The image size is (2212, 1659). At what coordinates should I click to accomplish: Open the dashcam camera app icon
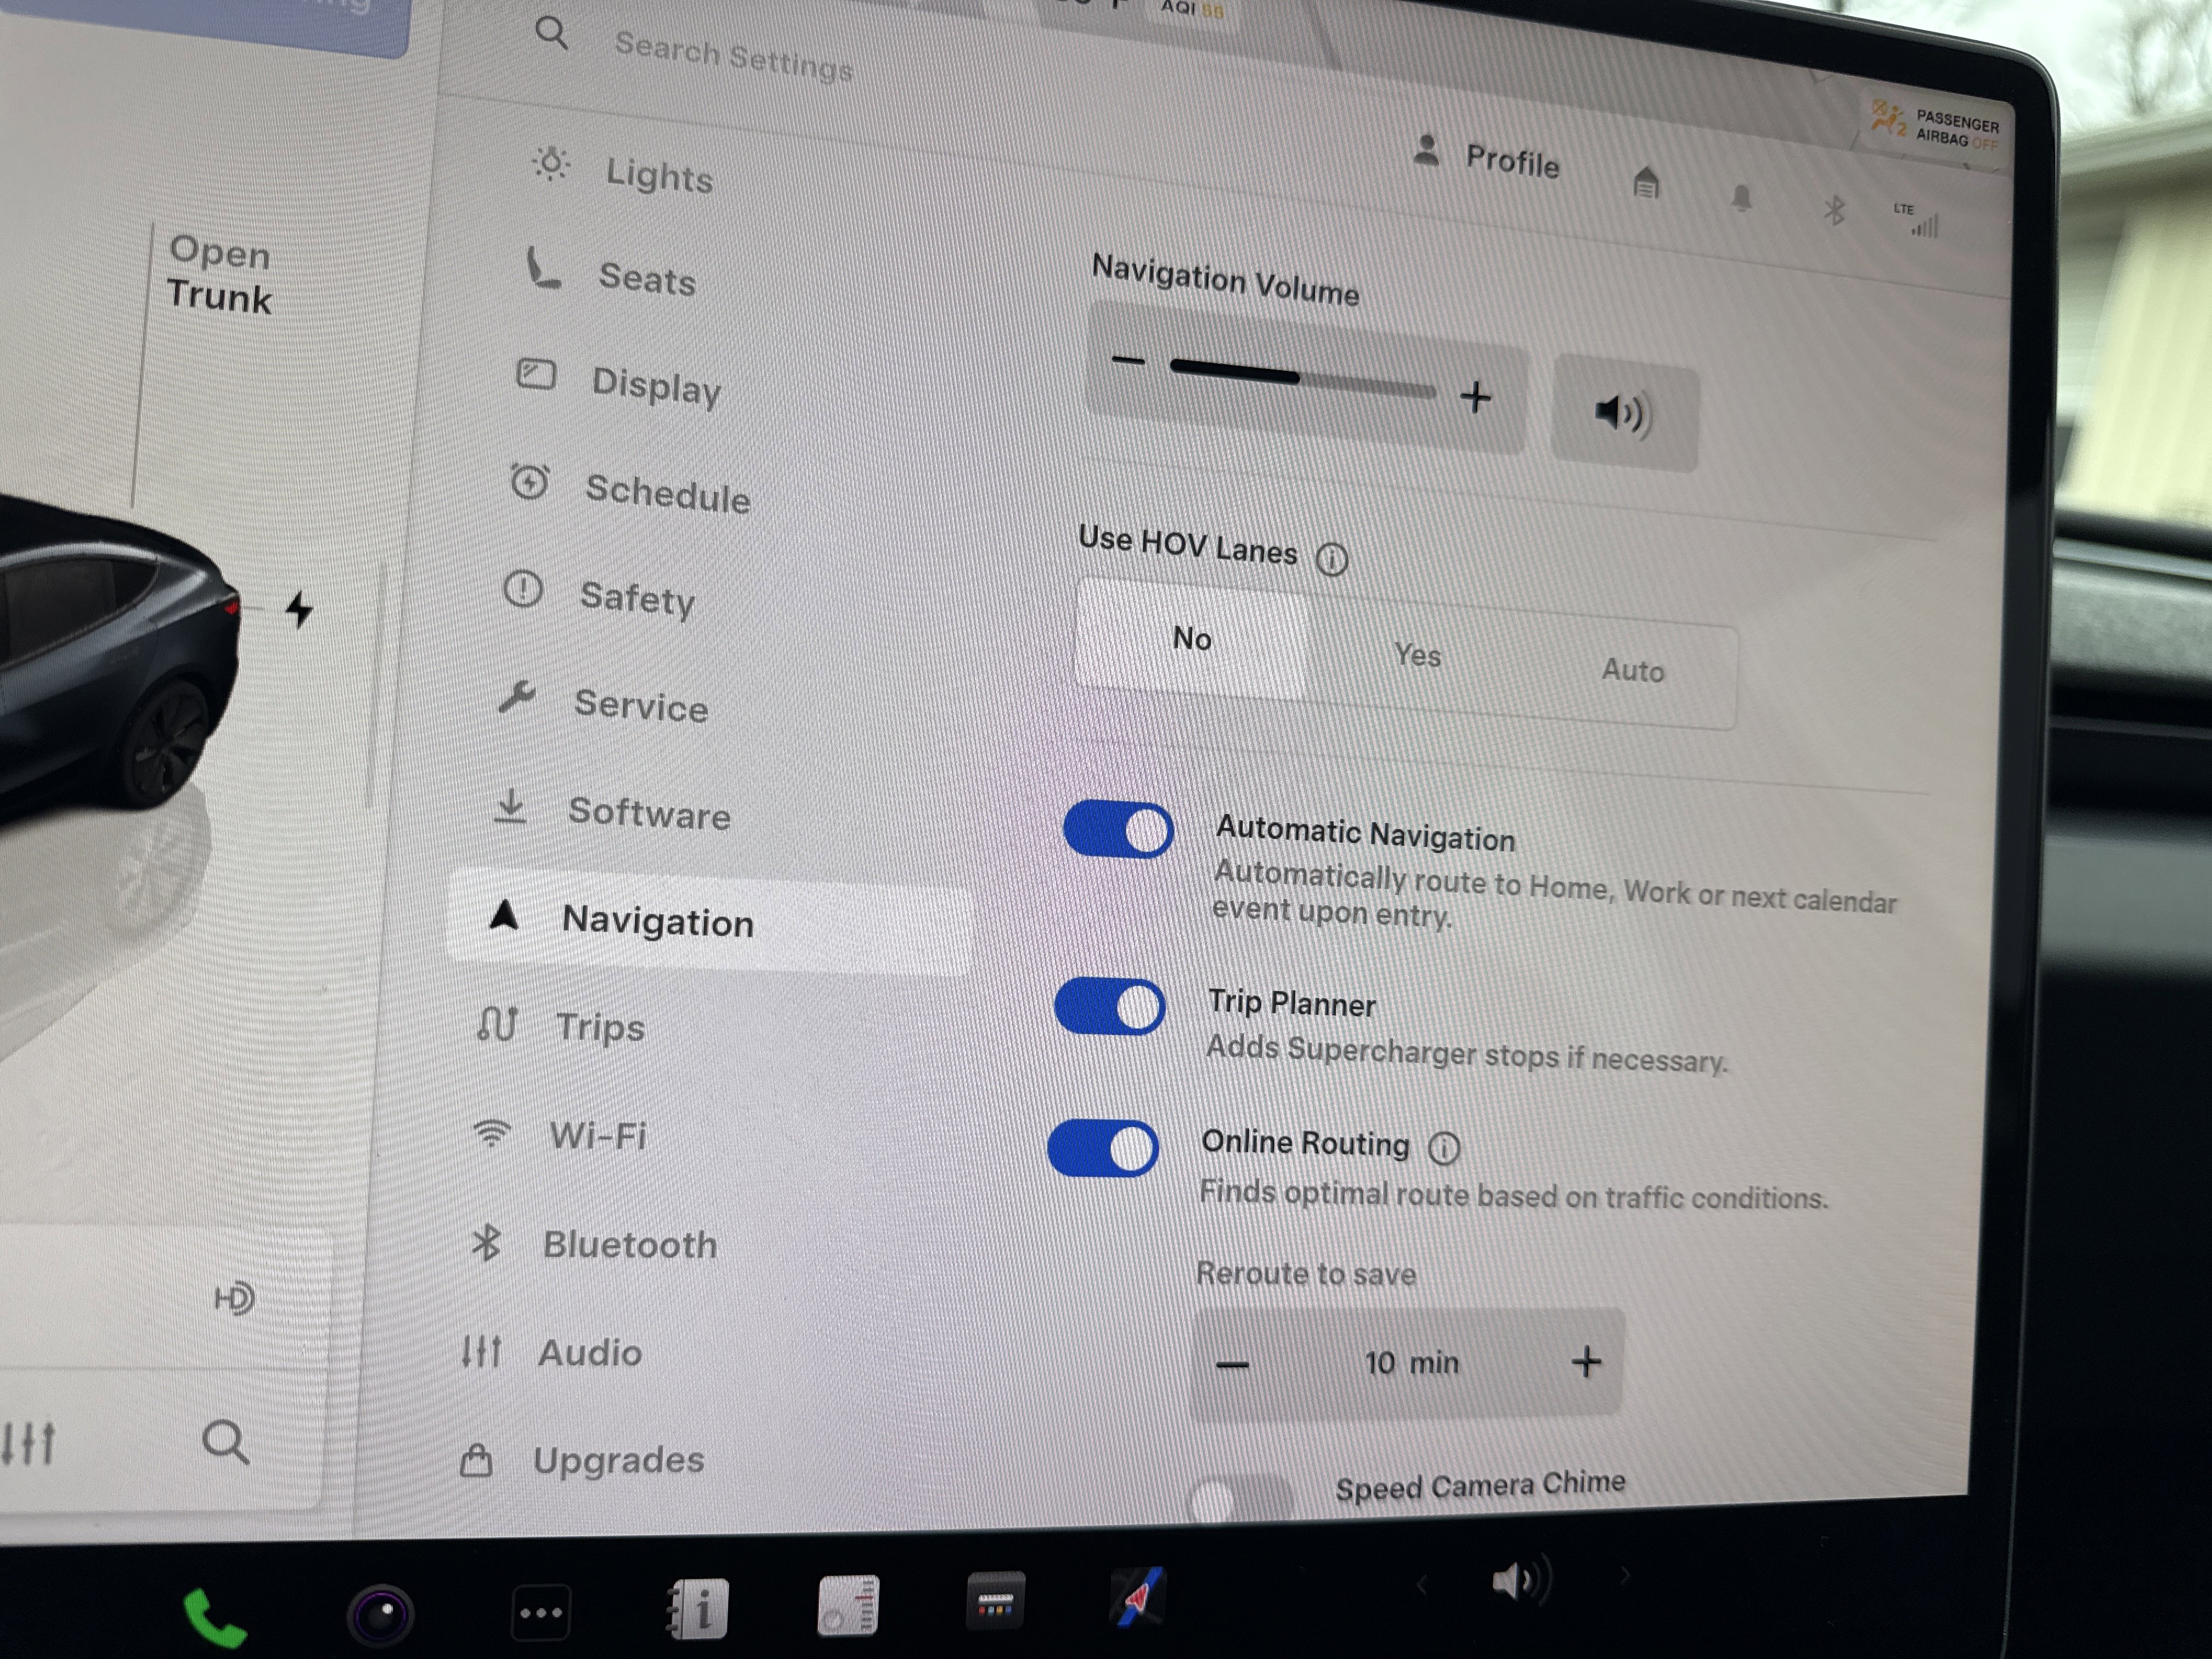(380, 1614)
